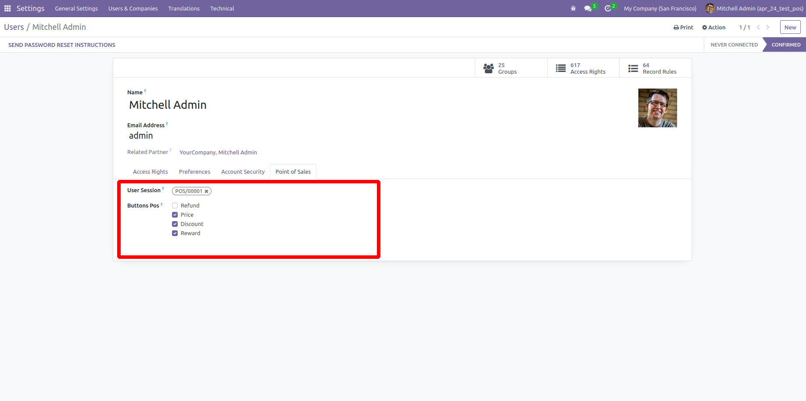Open the Technical menu
The height and width of the screenshot is (401, 806).
click(x=222, y=8)
